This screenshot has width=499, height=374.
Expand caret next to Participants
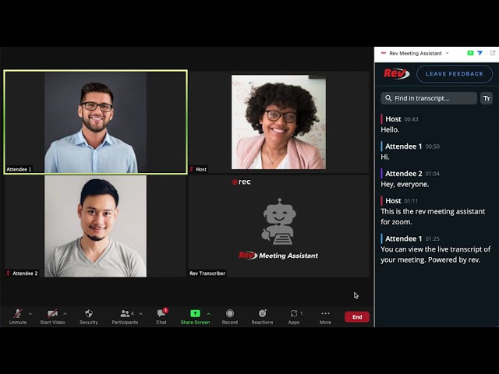click(140, 314)
